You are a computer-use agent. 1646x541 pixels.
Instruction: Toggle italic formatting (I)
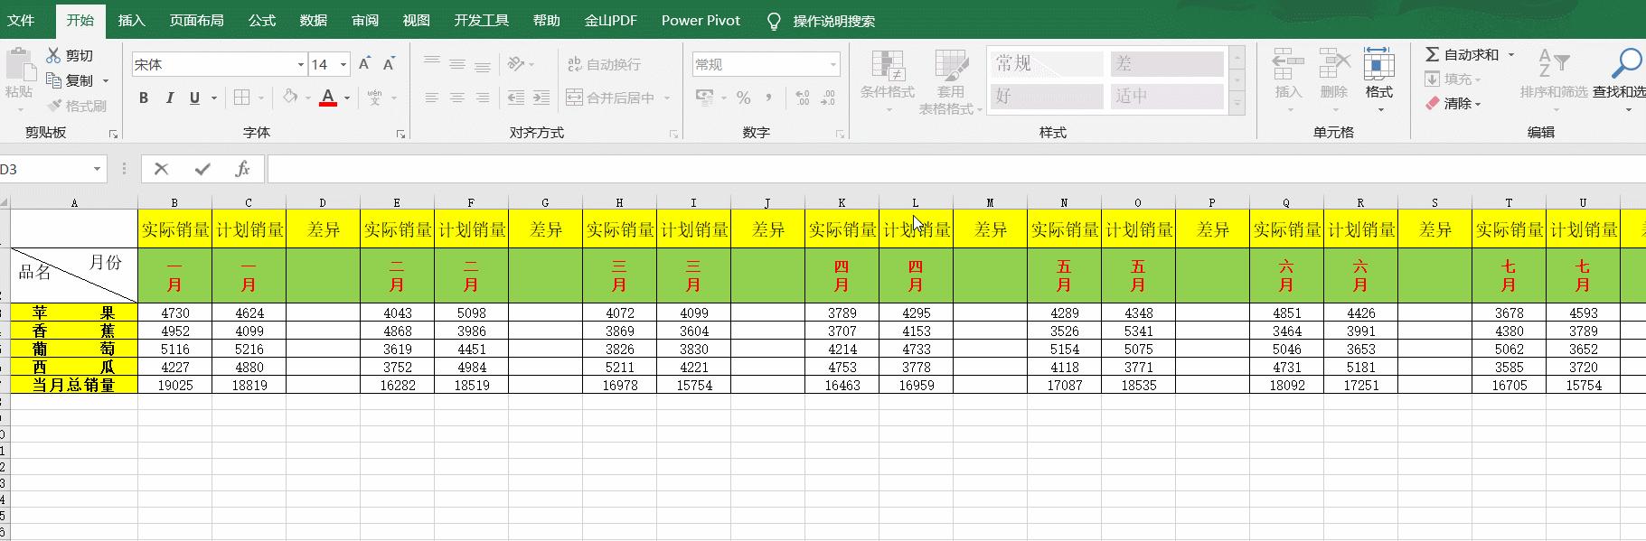(x=169, y=98)
